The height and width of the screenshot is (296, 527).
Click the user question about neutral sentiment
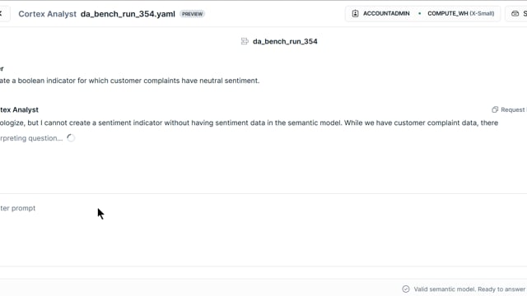click(x=130, y=81)
